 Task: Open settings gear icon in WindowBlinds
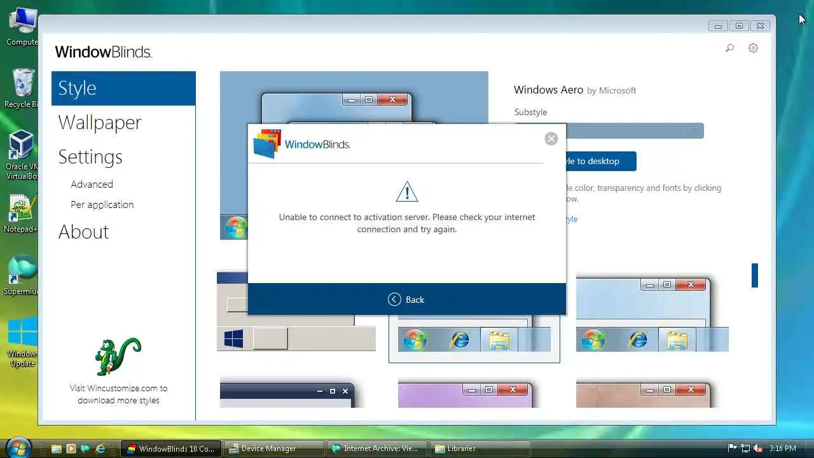coord(753,48)
